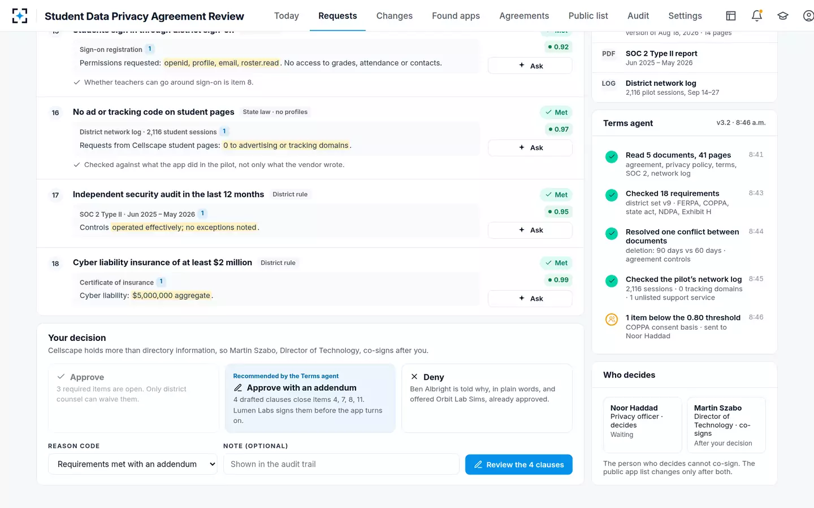Screen dimensions: 814x508
Task: Open the Reason code dropdown
Action: 133,464
